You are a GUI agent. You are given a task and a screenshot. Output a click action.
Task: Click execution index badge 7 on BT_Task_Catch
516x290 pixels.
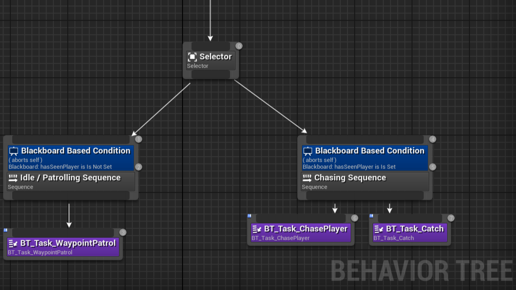451,218
